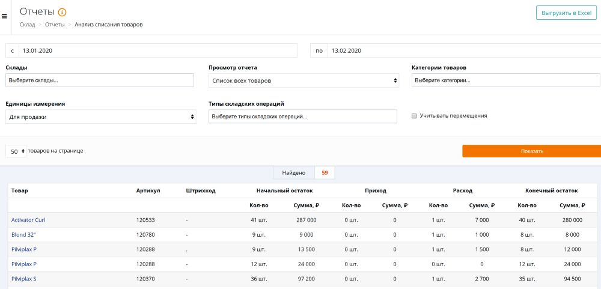This screenshot has height=289, width=601.
Task: Click the 36 шт. quantity cell
Action: 258,279
